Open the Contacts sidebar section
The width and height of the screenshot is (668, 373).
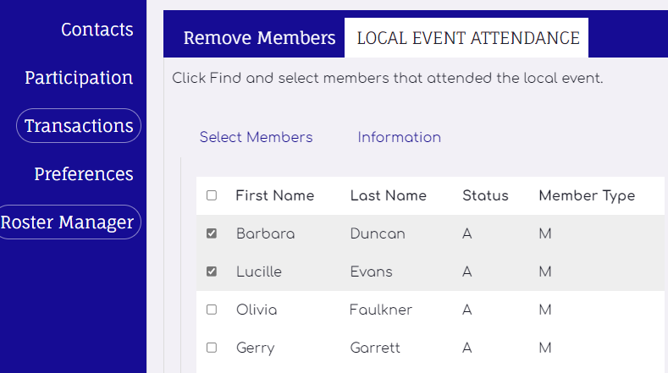(x=97, y=30)
